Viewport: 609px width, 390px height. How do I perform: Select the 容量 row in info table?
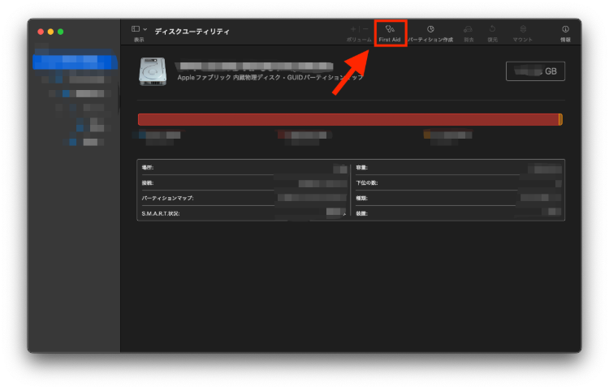459,168
